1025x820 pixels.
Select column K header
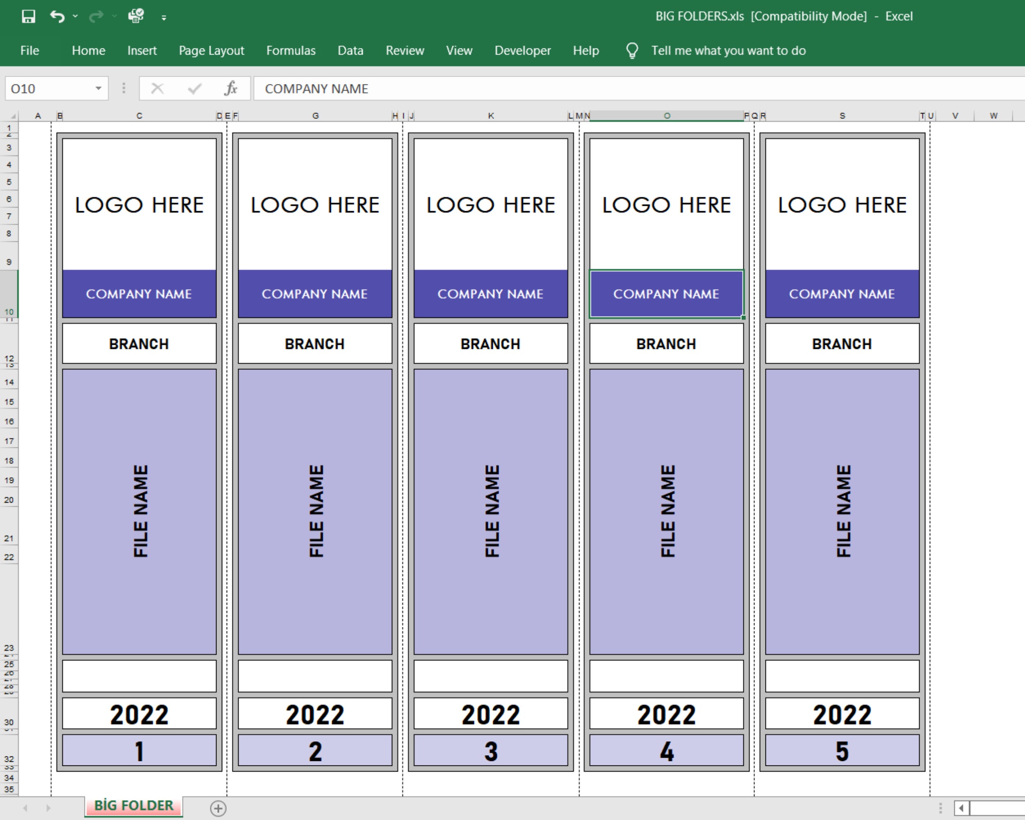point(491,116)
